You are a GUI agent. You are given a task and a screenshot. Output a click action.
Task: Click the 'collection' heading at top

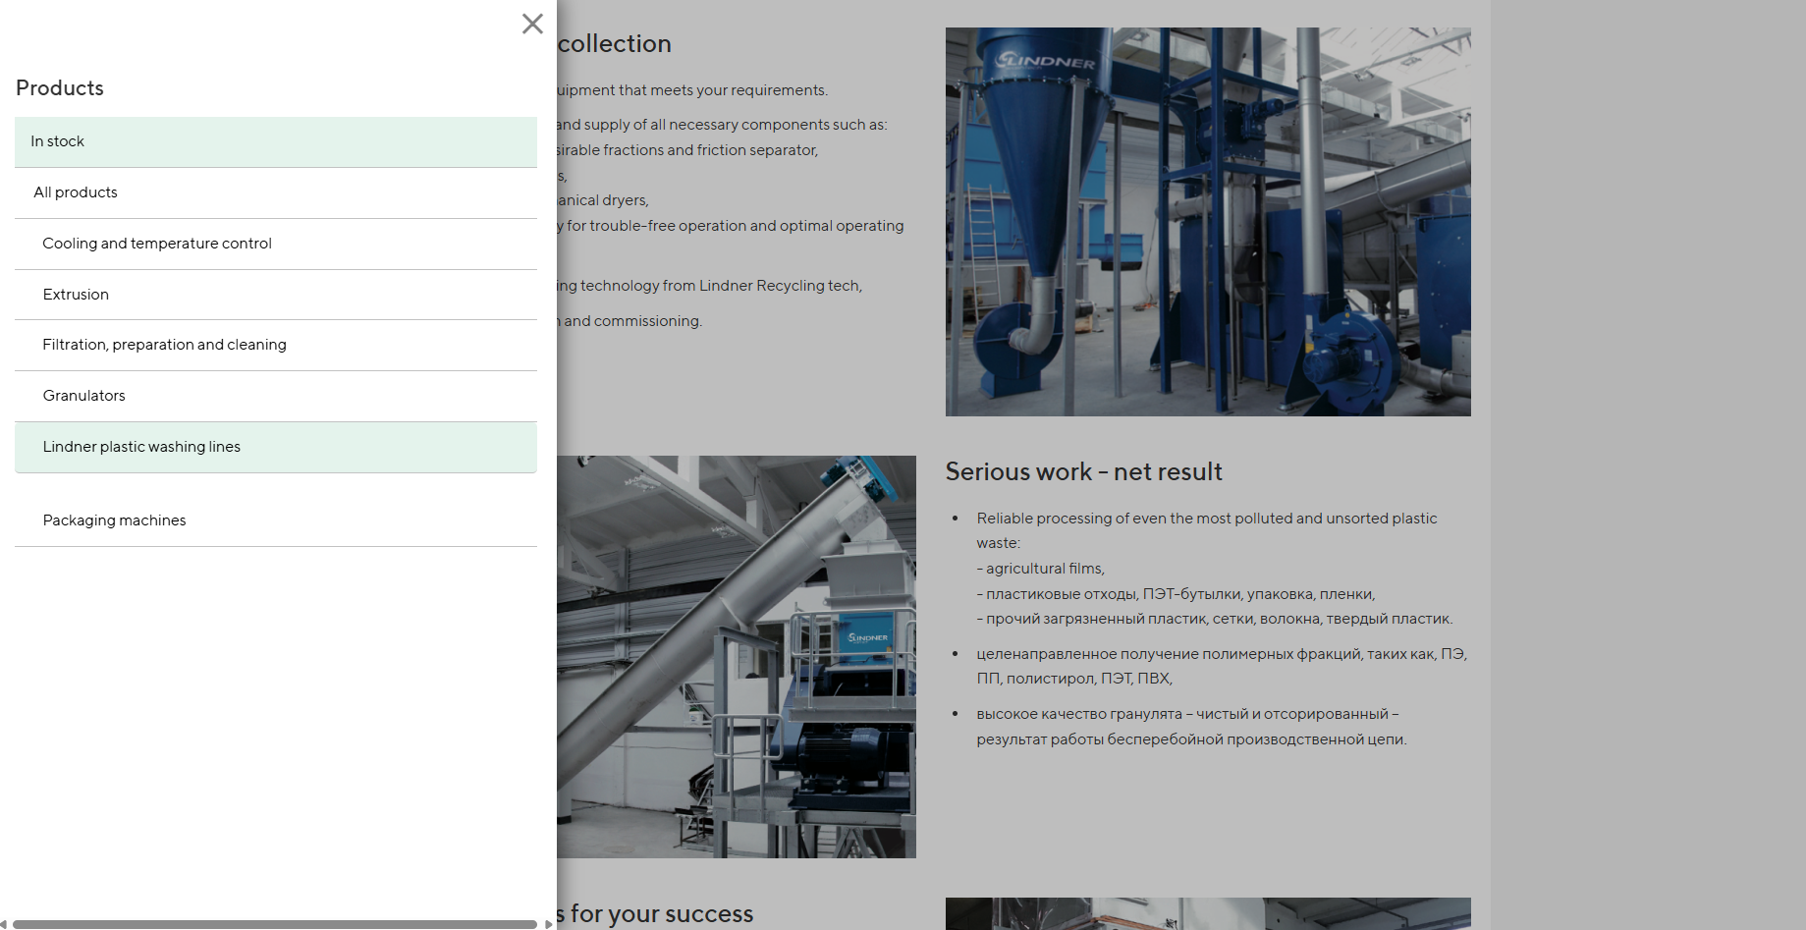pyautogui.click(x=615, y=44)
